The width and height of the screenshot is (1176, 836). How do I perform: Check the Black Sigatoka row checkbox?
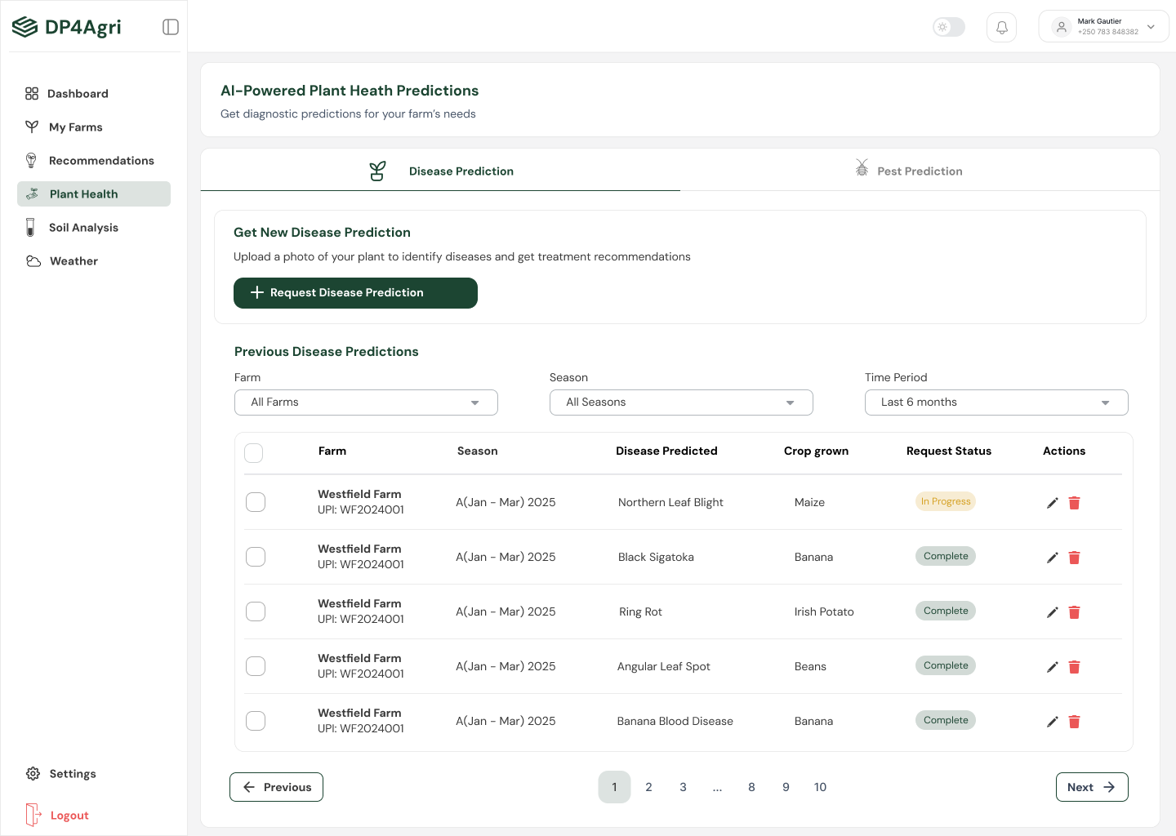[x=256, y=557]
